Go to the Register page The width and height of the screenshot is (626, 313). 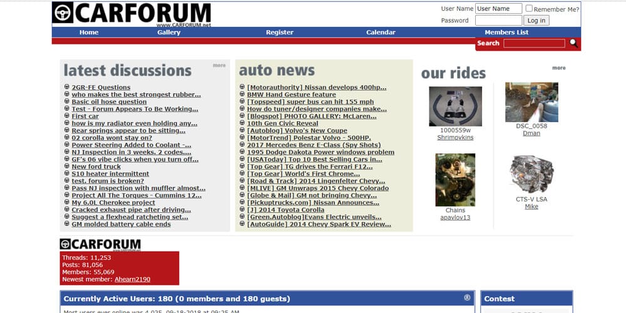[279, 33]
